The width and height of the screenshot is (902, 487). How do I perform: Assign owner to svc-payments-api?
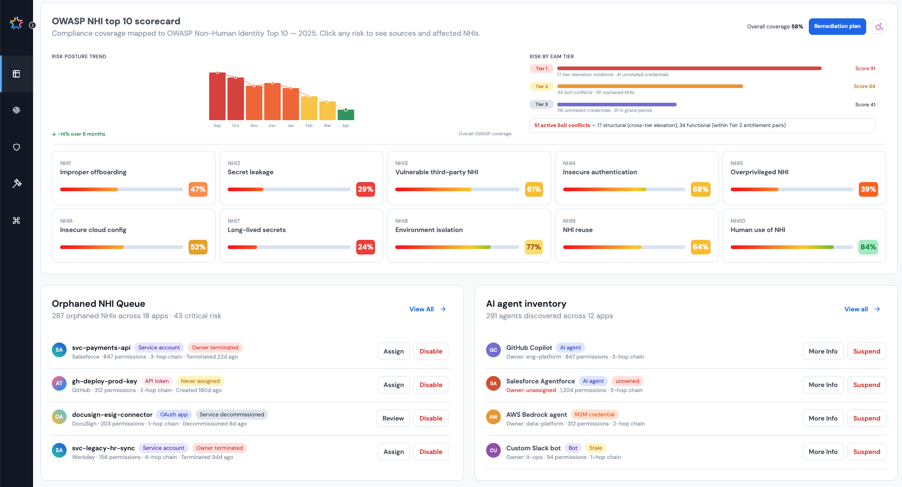click(394, 351)
